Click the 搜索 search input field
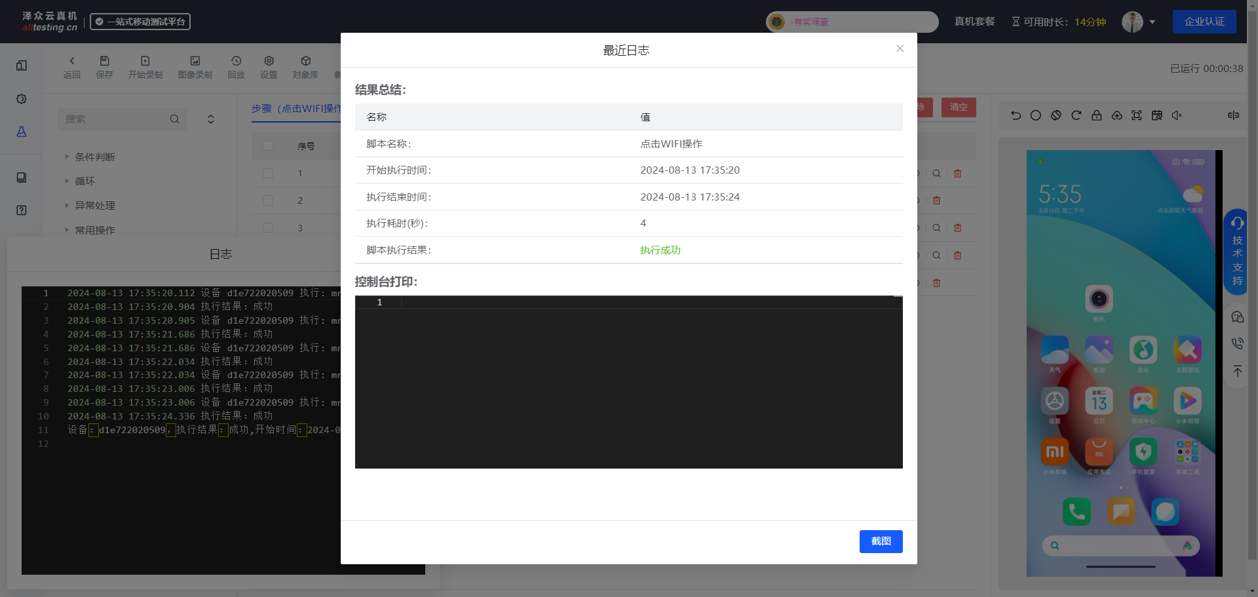Screen dimensions: 1258x597 [115, 119]
